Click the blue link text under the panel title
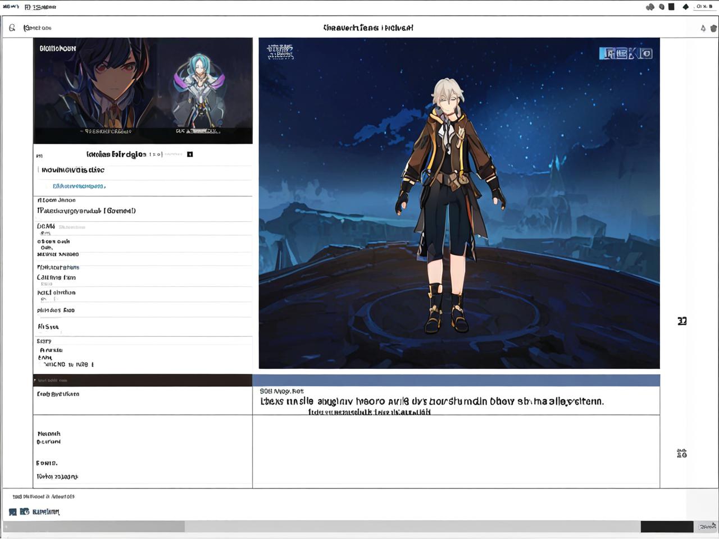719x539 pixels. (x=79, y=186)
